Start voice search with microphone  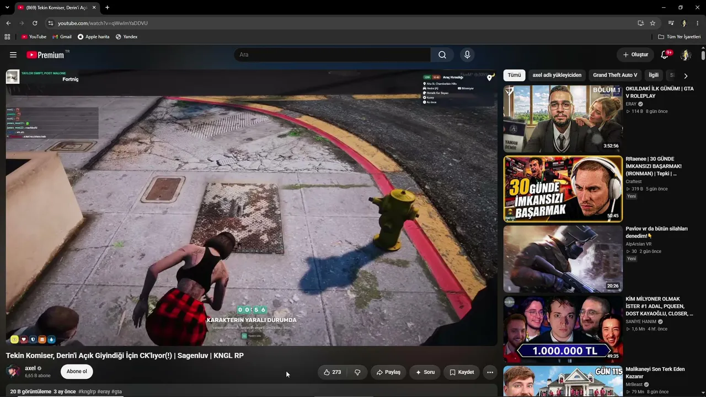[x=467, y=55]
